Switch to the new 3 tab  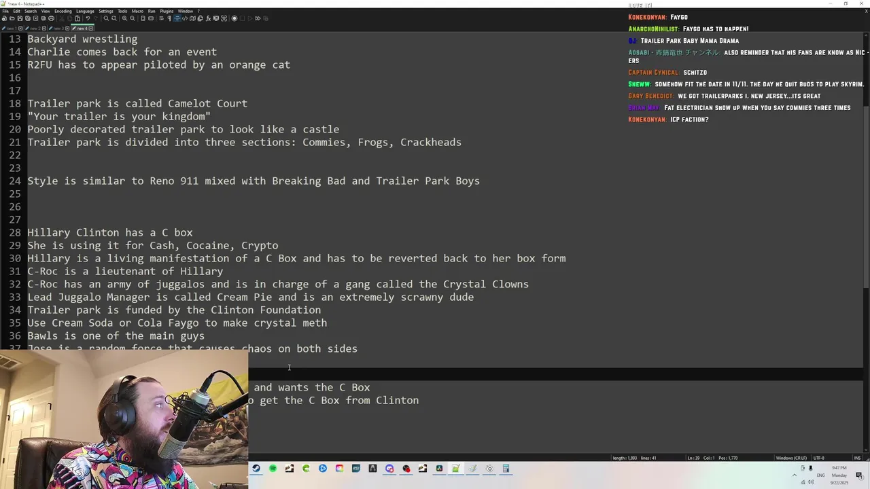point(58,29)
